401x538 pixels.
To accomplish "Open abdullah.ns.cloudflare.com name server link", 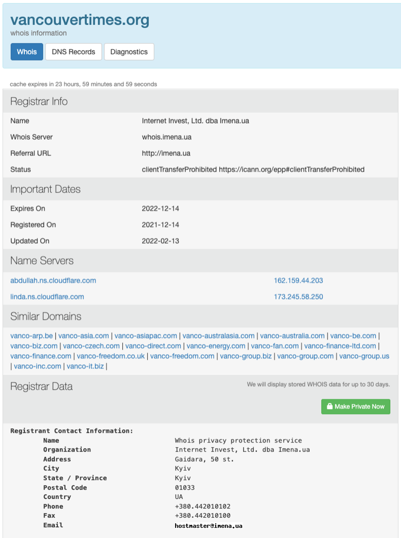I will click(53, 281).
